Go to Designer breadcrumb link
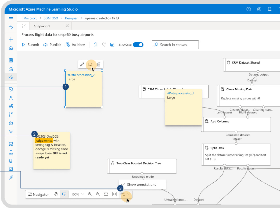The image size is (280, 208). click(x=71, y=18)
